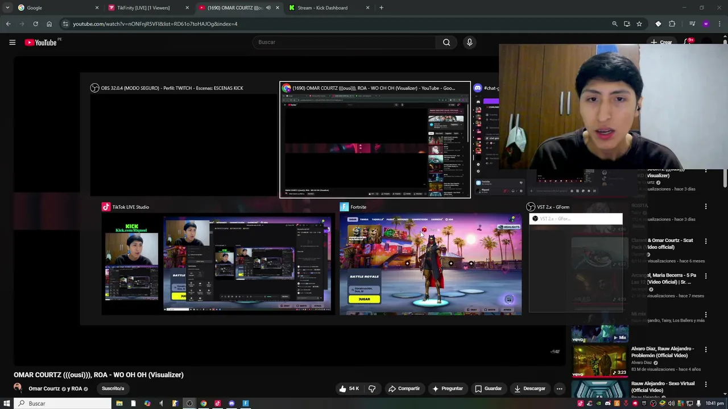Open the Chrome home page button
This screenshot has width=728, height=409.
pos(49,24)
